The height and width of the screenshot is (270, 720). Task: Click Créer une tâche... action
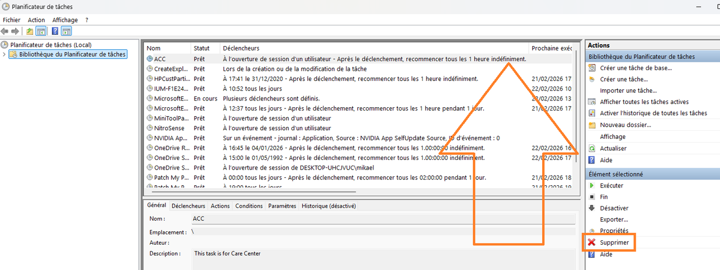point(624,79)
